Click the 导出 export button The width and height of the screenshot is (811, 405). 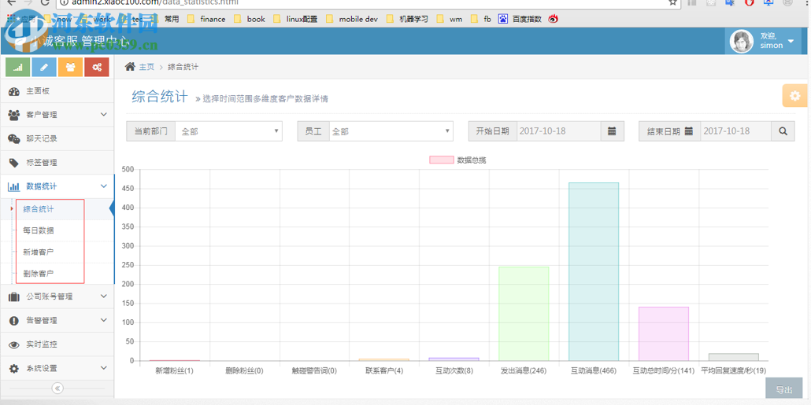783,390
